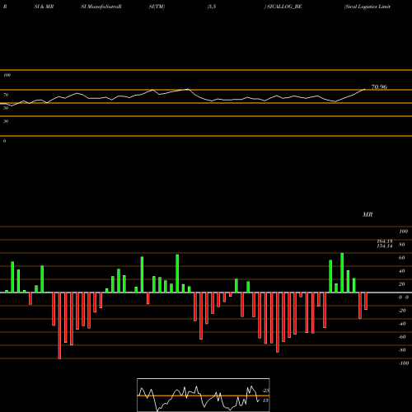
Task: Click the 15 label in the mini chart
Action: pyautogui.click(x=265, y=400)
